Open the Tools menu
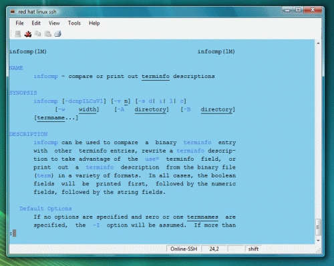The width and height of the screenshot is (334, 266). [x=74, y=23]
